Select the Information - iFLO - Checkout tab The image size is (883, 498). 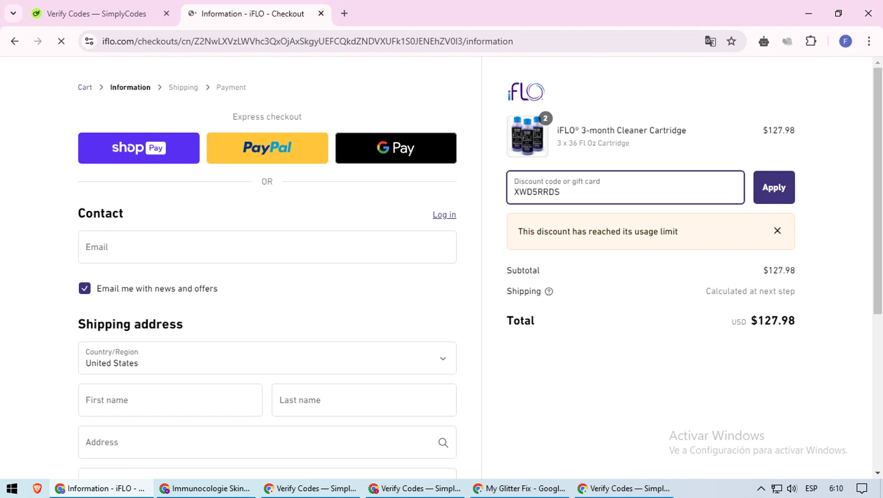[255, 14]
